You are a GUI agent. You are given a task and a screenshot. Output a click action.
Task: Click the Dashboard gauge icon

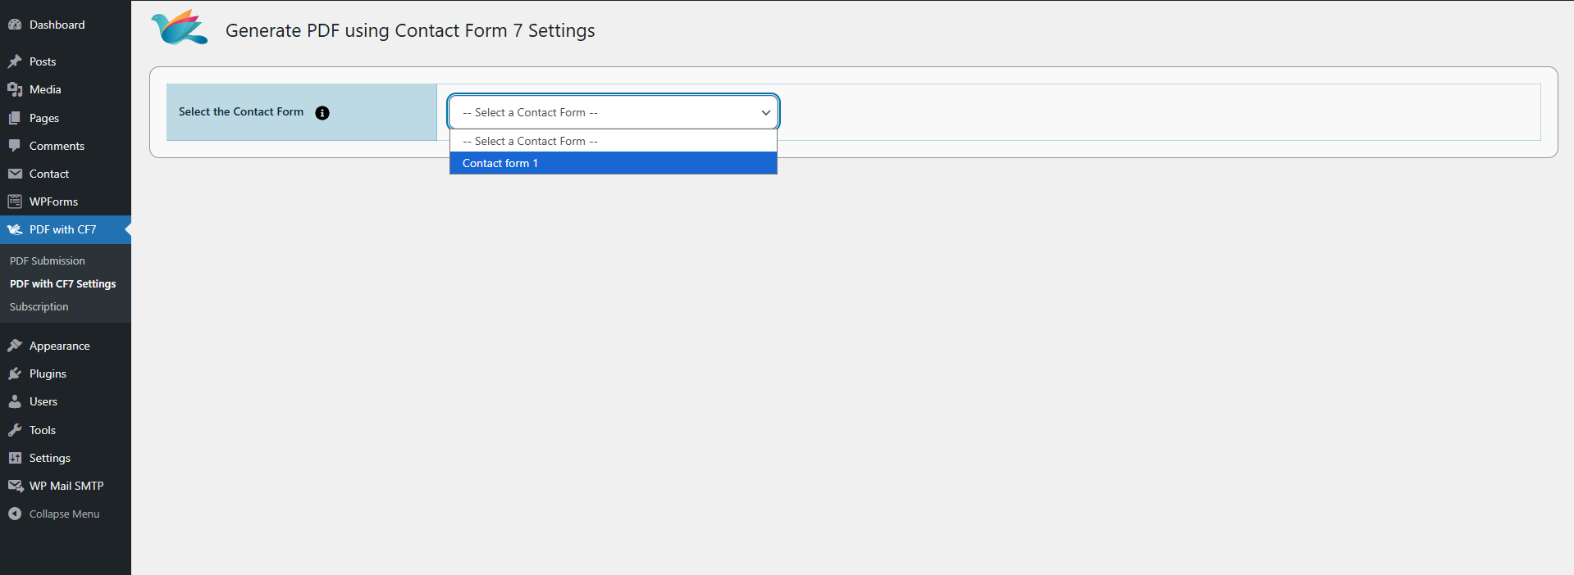click(15, 25)
